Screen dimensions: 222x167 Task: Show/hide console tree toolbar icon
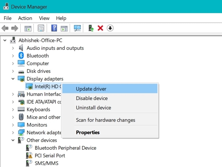point(28,28)
